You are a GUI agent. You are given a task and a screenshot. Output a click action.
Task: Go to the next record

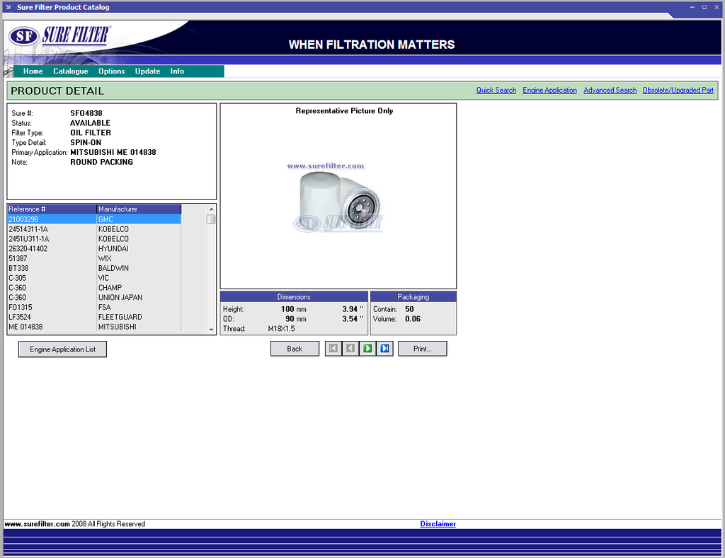367,349
